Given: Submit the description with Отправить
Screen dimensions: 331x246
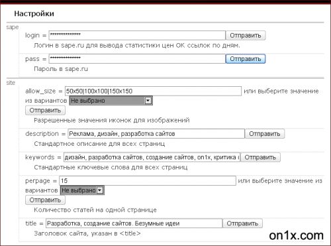Looking at the screenshot, I should [x=265, y=134].
